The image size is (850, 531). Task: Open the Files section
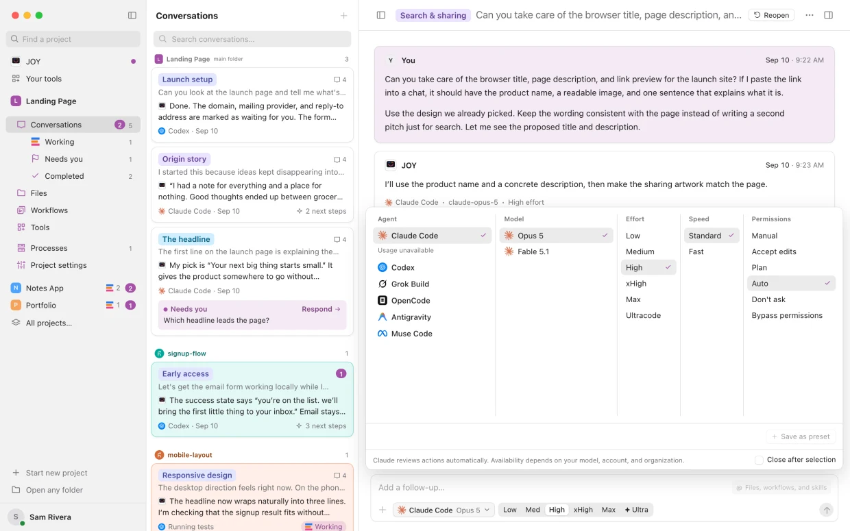point(73,193)
